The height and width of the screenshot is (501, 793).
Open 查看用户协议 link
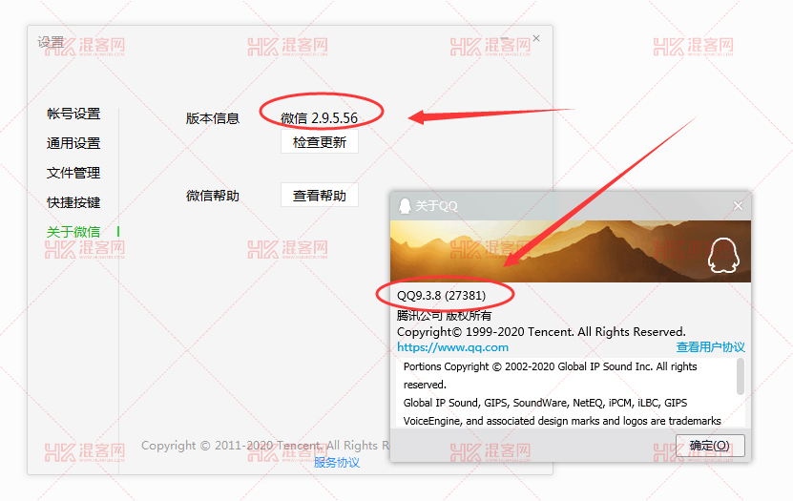tap(710, 347)
